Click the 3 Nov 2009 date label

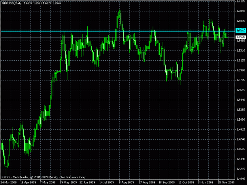click(206, 183)
